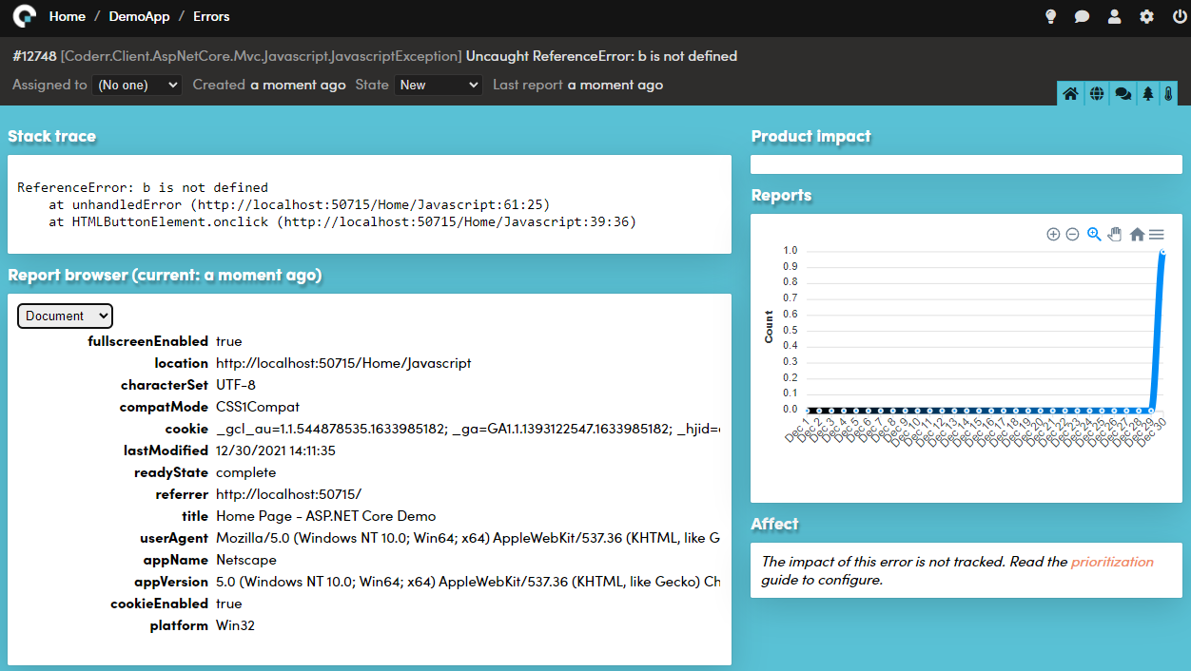Go to Home breadcrumb
Screen dimensions: 1191x671
pyautogui.click(x=67, y=16)
